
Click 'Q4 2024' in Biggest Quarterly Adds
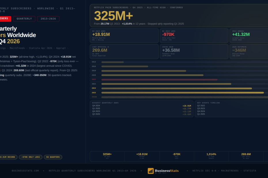96,106
